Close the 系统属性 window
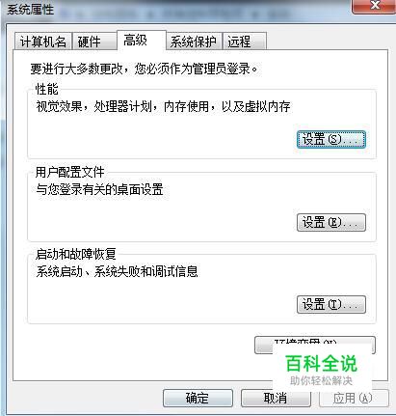The width and height of the screenshot is (396, 416). coord(374,6)
